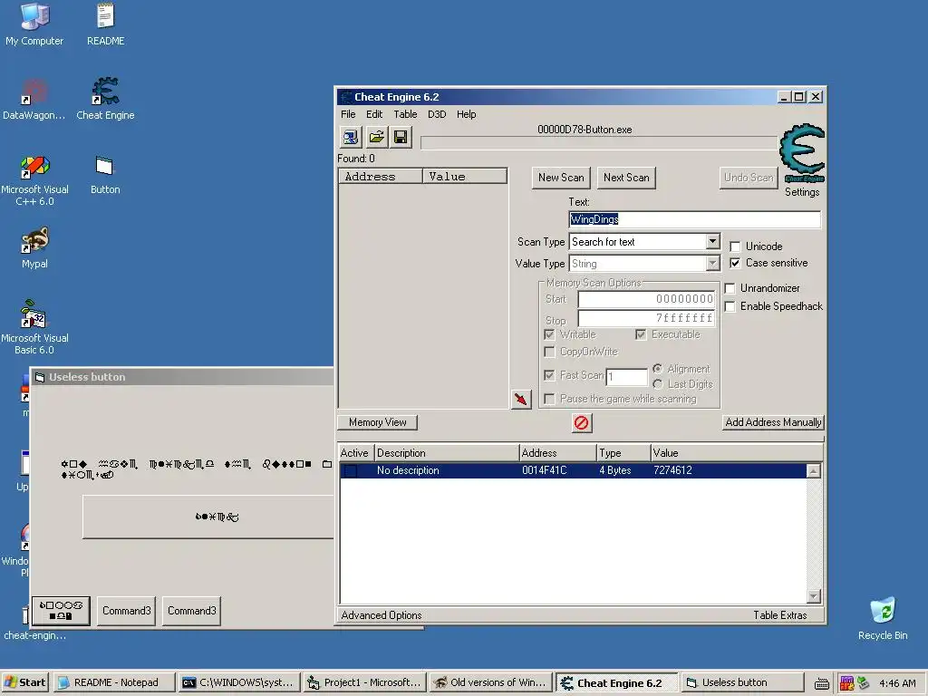Screen dimensions: 928x696
Task: Select the Alignment radio button
Action: 658,369
